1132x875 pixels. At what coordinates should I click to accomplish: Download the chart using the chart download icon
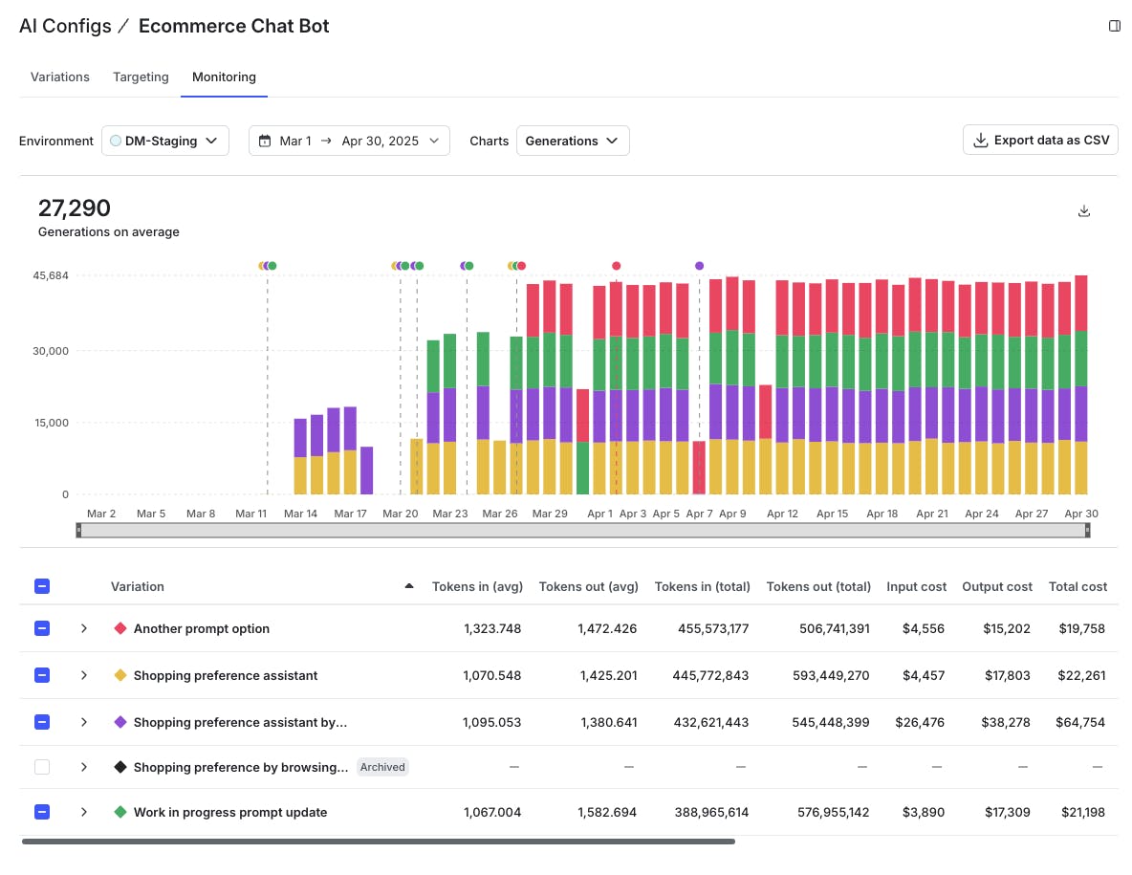pos(1083,210)
